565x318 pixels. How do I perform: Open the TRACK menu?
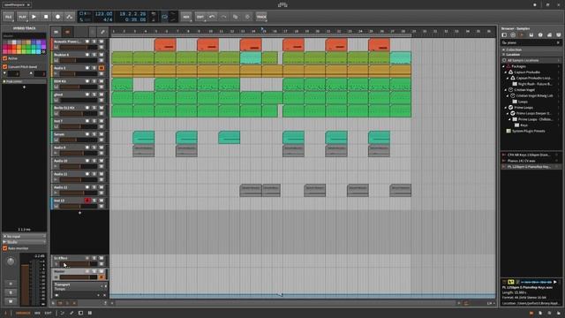(261, 17)
